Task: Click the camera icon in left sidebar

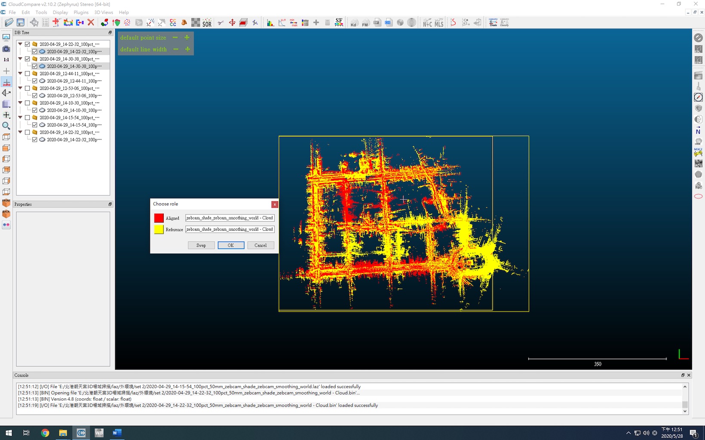Action: click(x=6, y=49)
